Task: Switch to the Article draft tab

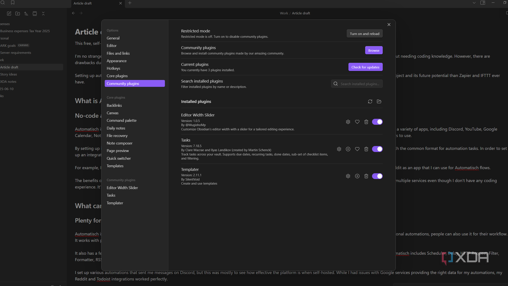Action: (92, 3)
